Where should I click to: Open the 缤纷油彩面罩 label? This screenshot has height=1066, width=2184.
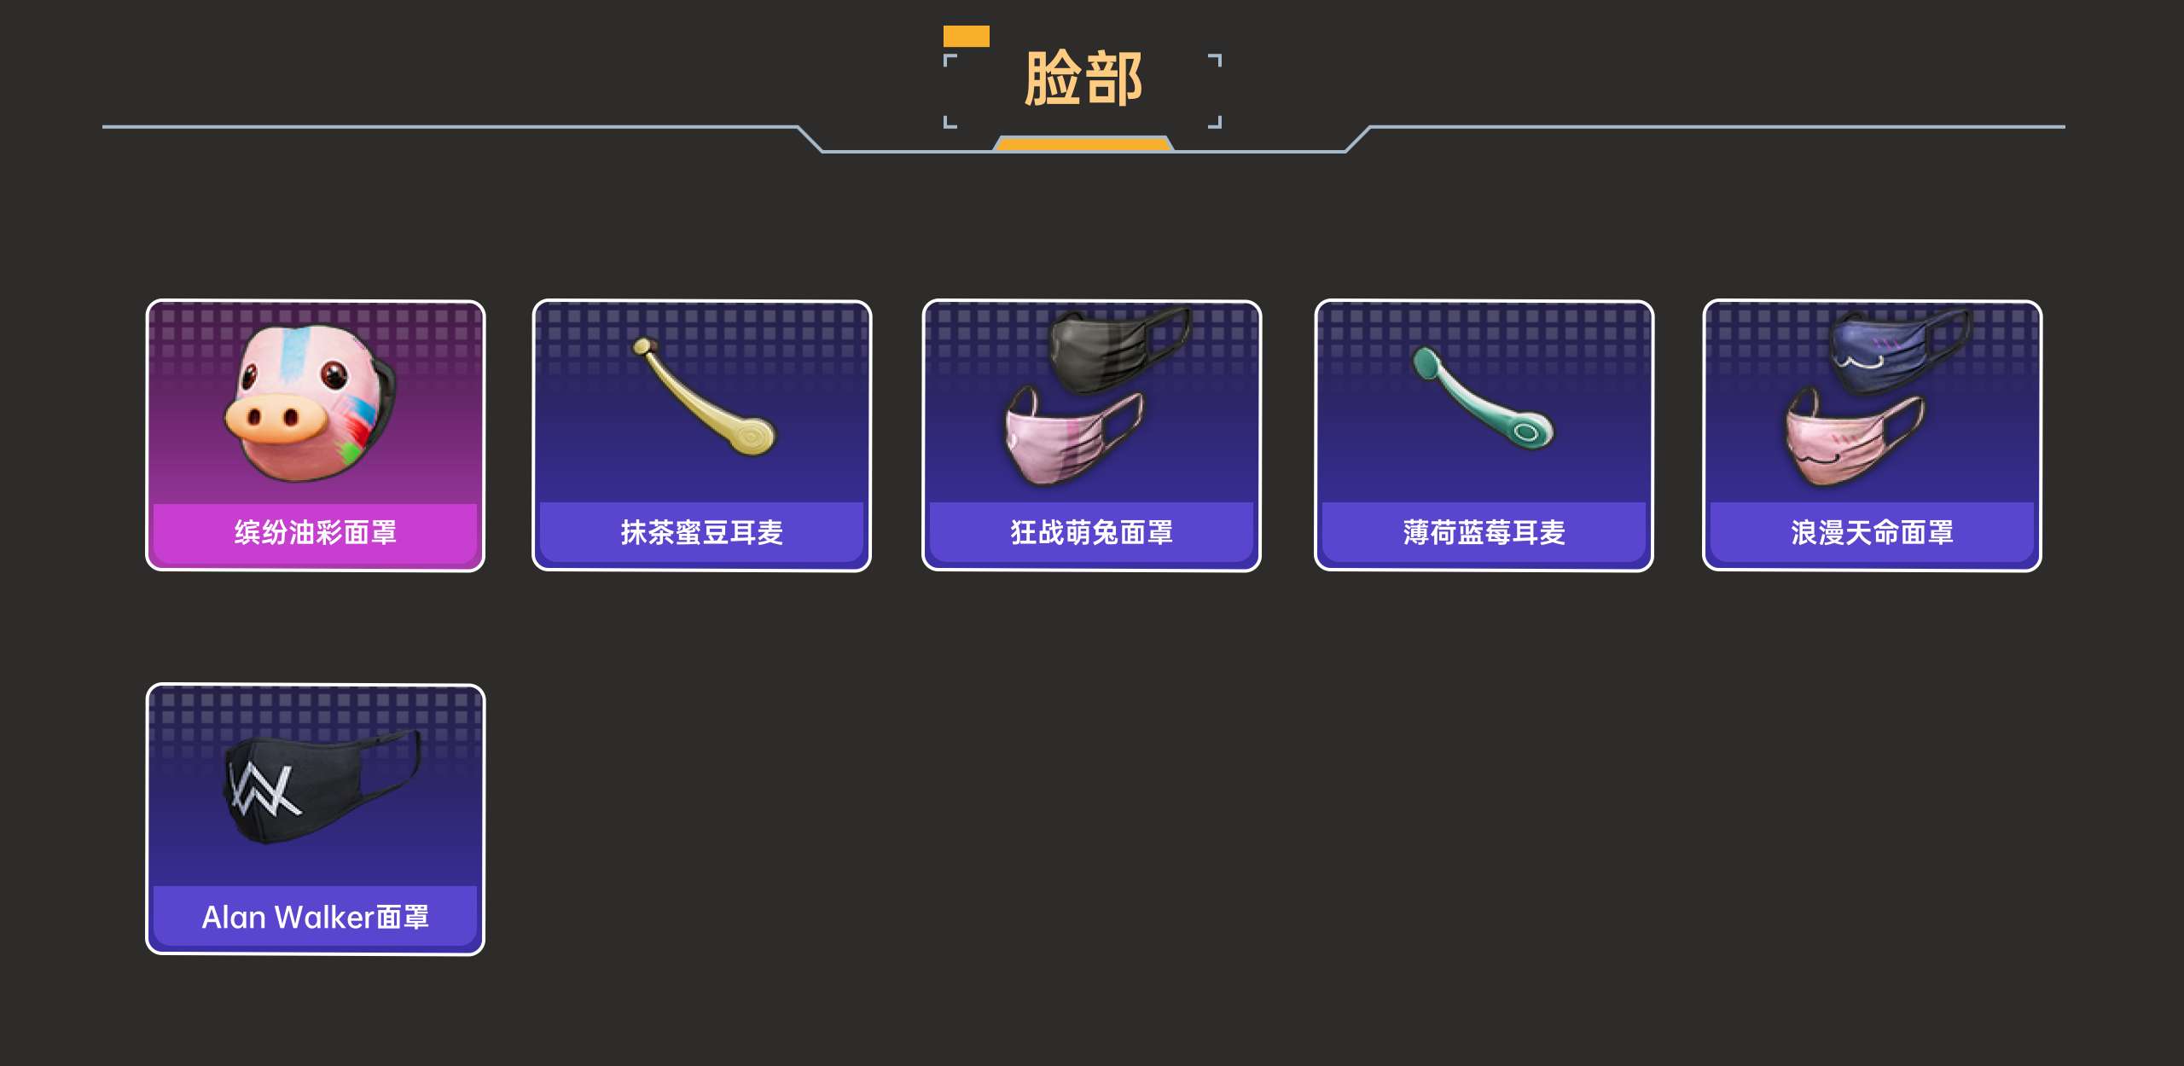tap(316, 532)
